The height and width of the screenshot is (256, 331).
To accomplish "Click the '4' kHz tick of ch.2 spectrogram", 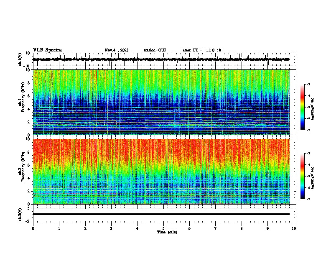I will tap(29, 178).
